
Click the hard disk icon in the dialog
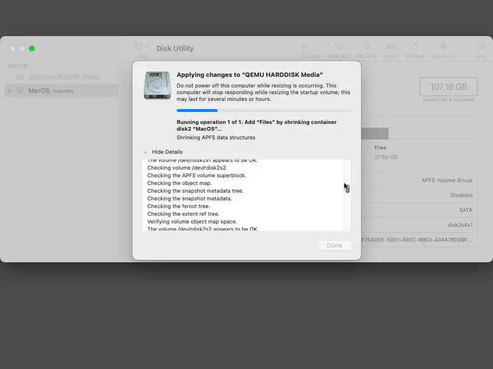[x=157, y=86]
